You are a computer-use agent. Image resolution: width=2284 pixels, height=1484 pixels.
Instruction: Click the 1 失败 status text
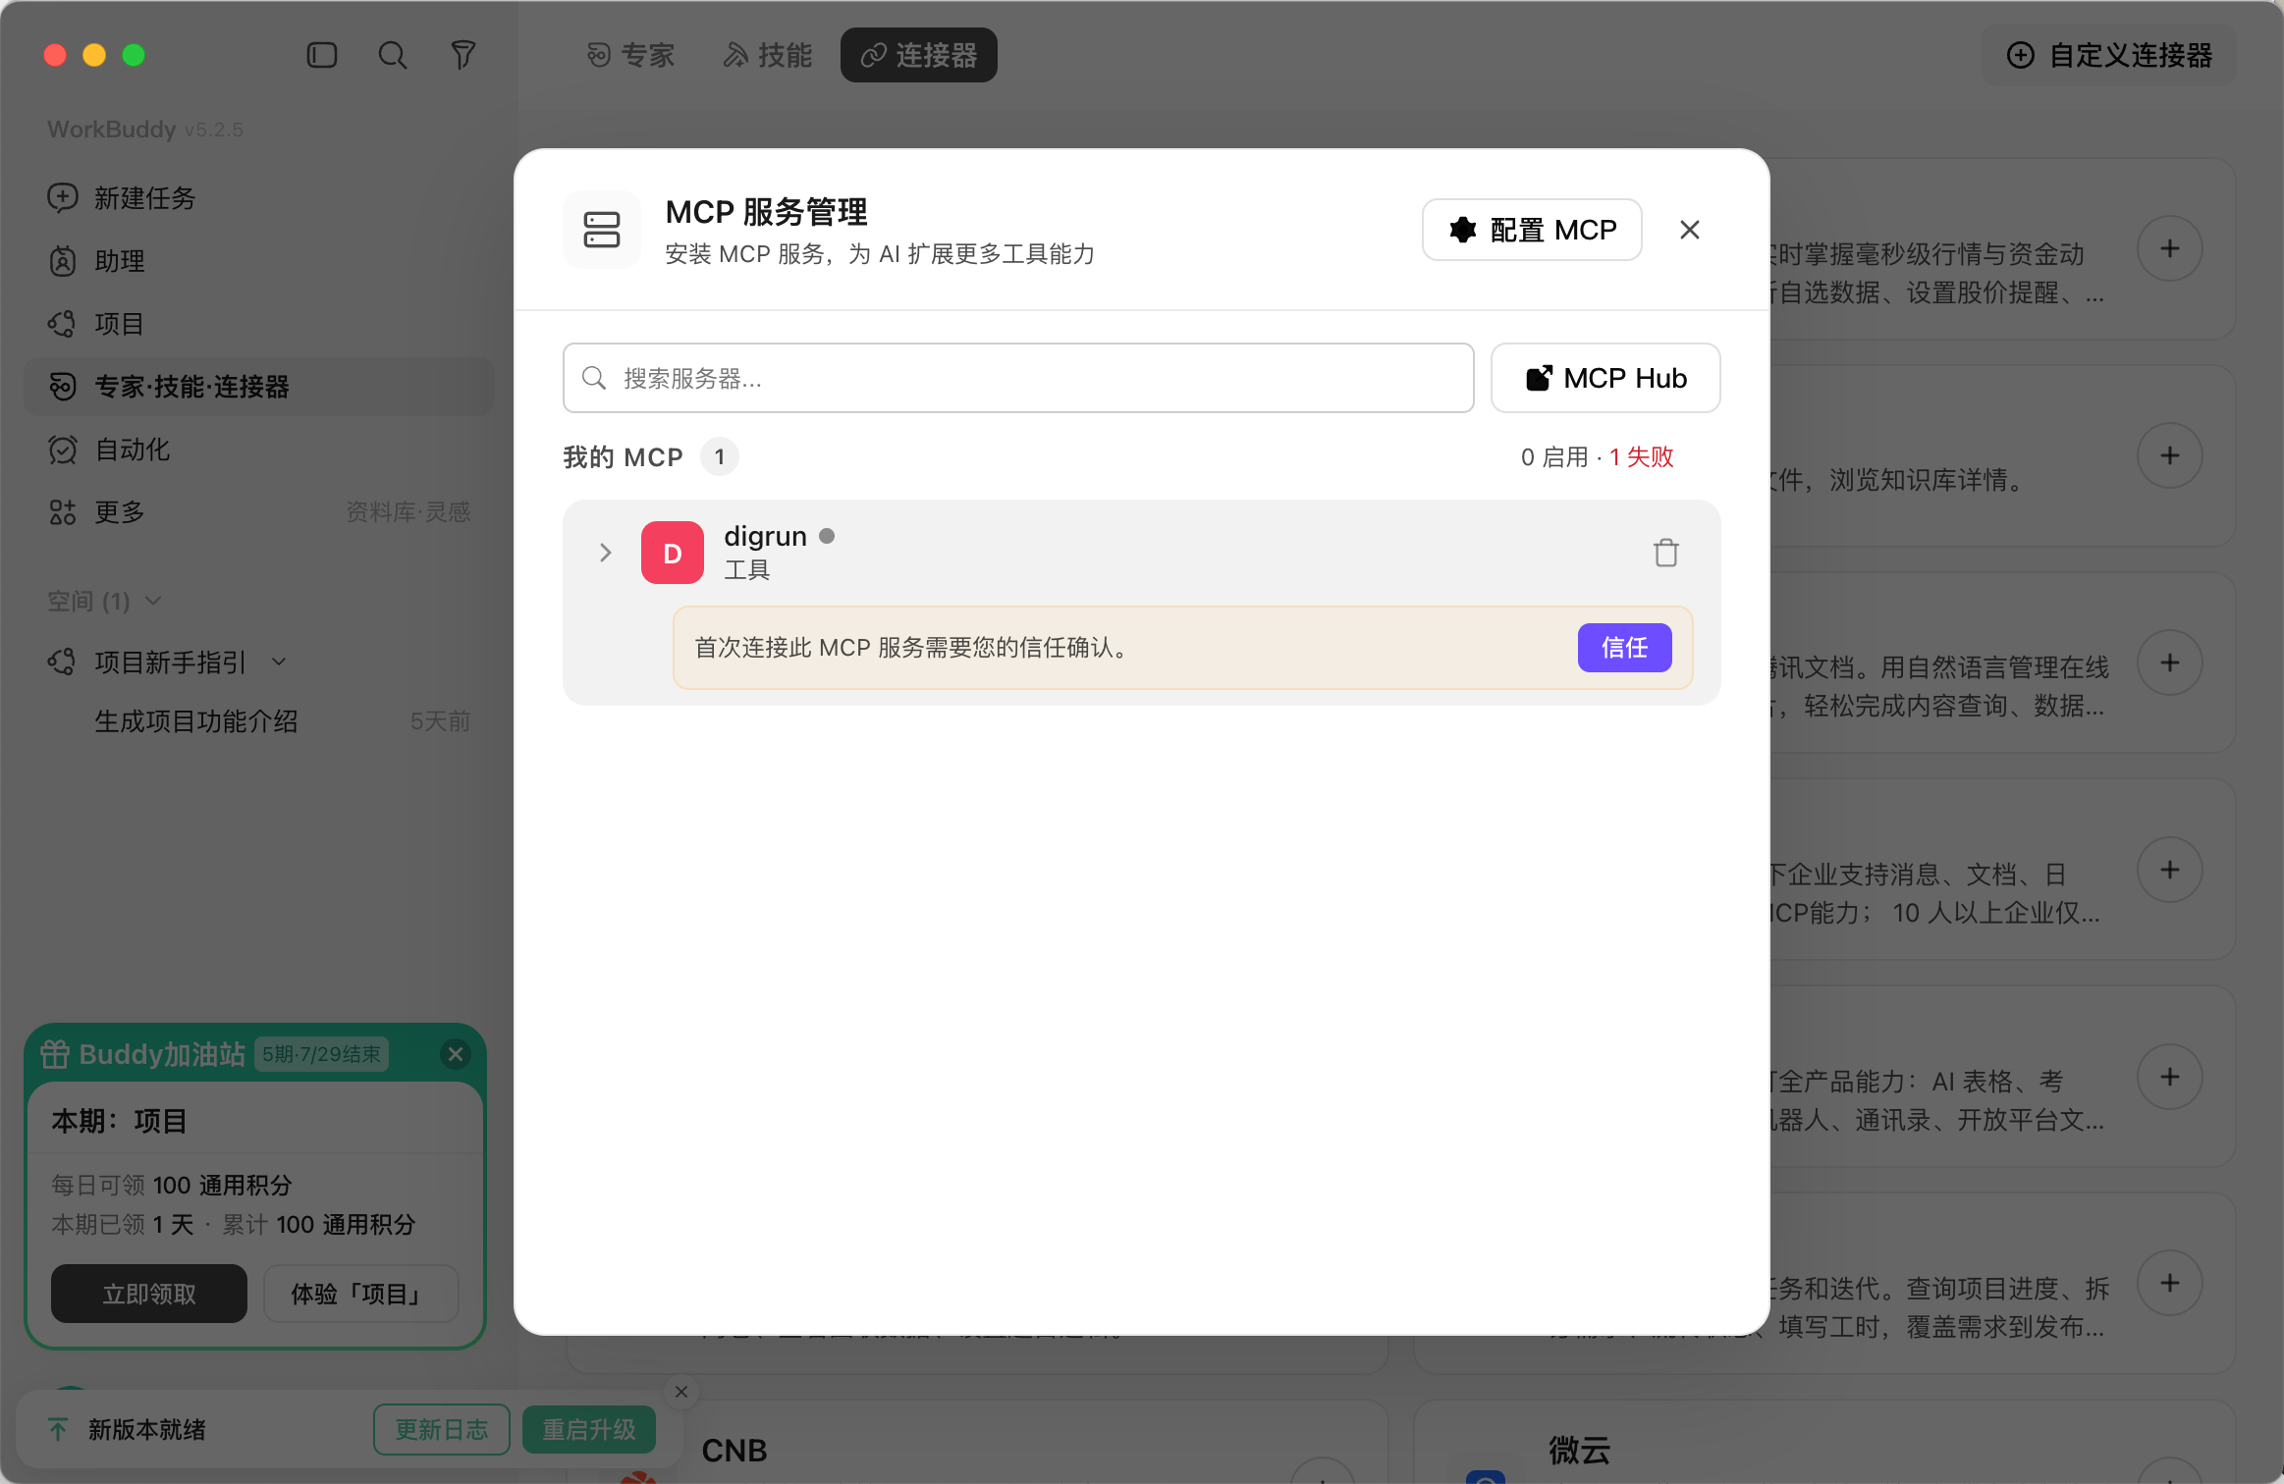(x=1641, y=457)
